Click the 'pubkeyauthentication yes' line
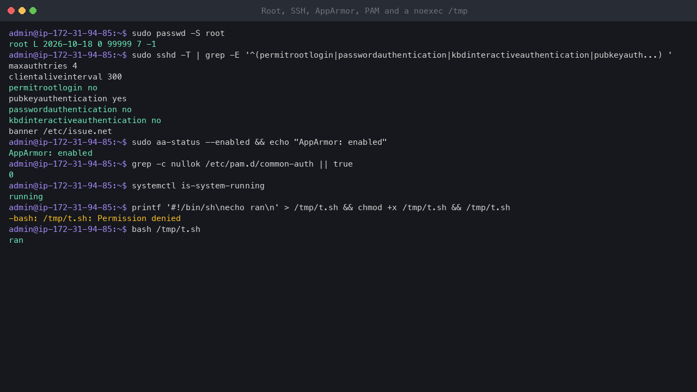Screen dimensions: 697x392 pos(68,99)
